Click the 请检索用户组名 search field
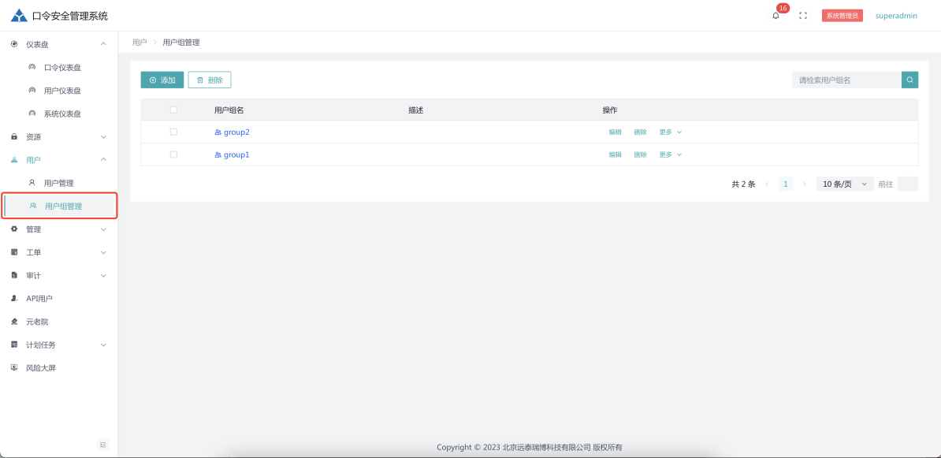This screenshot has width=941, height=458. coord(846,80)
